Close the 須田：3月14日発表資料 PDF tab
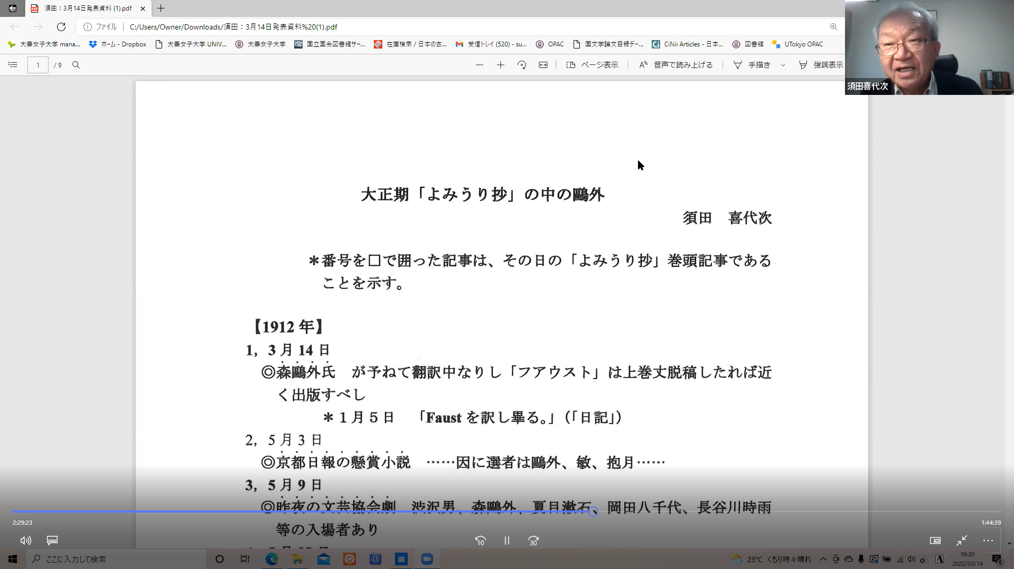Screen dimensions: 1014x569 point(143,8)
